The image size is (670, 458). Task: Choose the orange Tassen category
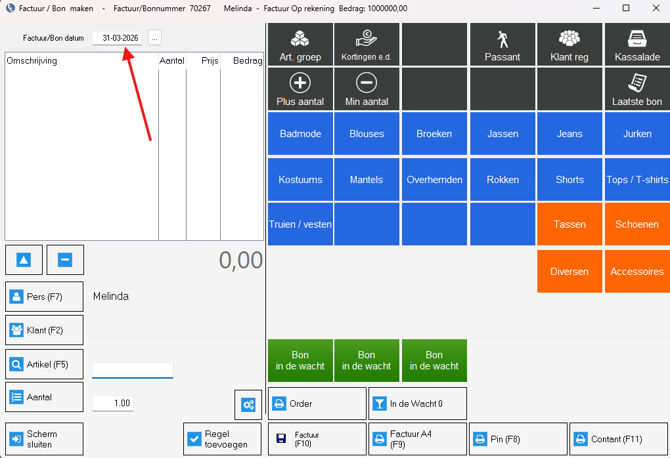[569, 224]
